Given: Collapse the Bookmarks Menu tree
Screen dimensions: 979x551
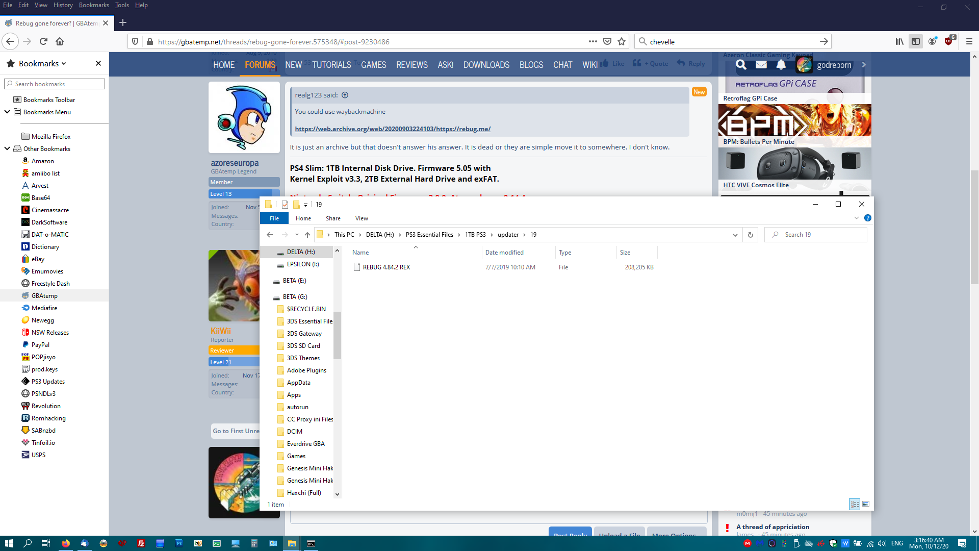Looking at the screenshot, I should (x=7, y=112).
